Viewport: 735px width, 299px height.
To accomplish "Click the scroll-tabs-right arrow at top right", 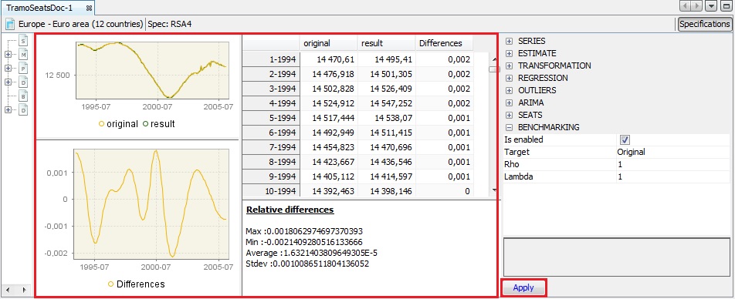I will pos(696,6).
